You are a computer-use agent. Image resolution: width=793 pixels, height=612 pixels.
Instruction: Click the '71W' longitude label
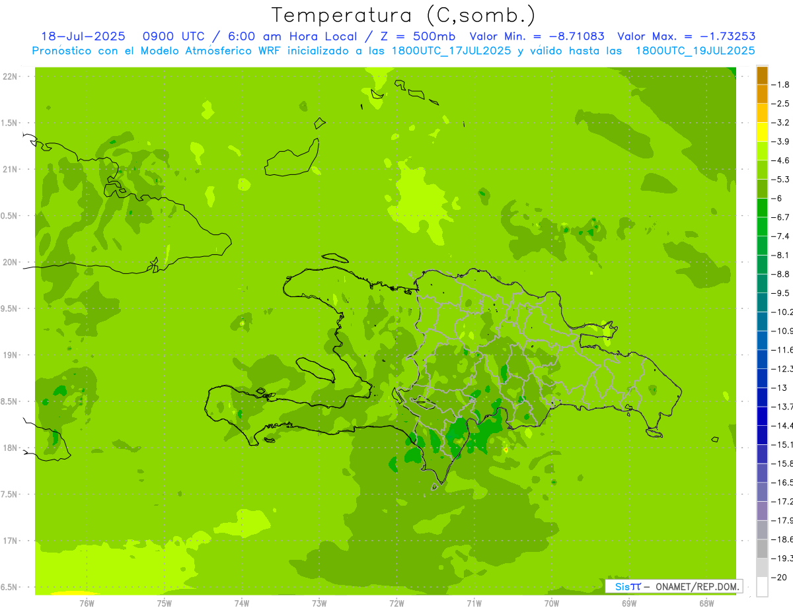pos(474,603)
